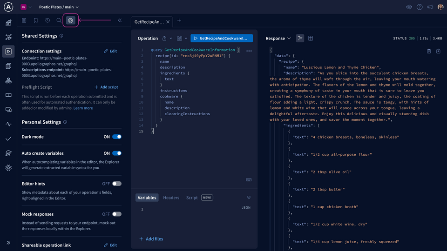Open graph settings gear in sidebar

[8, 168]
